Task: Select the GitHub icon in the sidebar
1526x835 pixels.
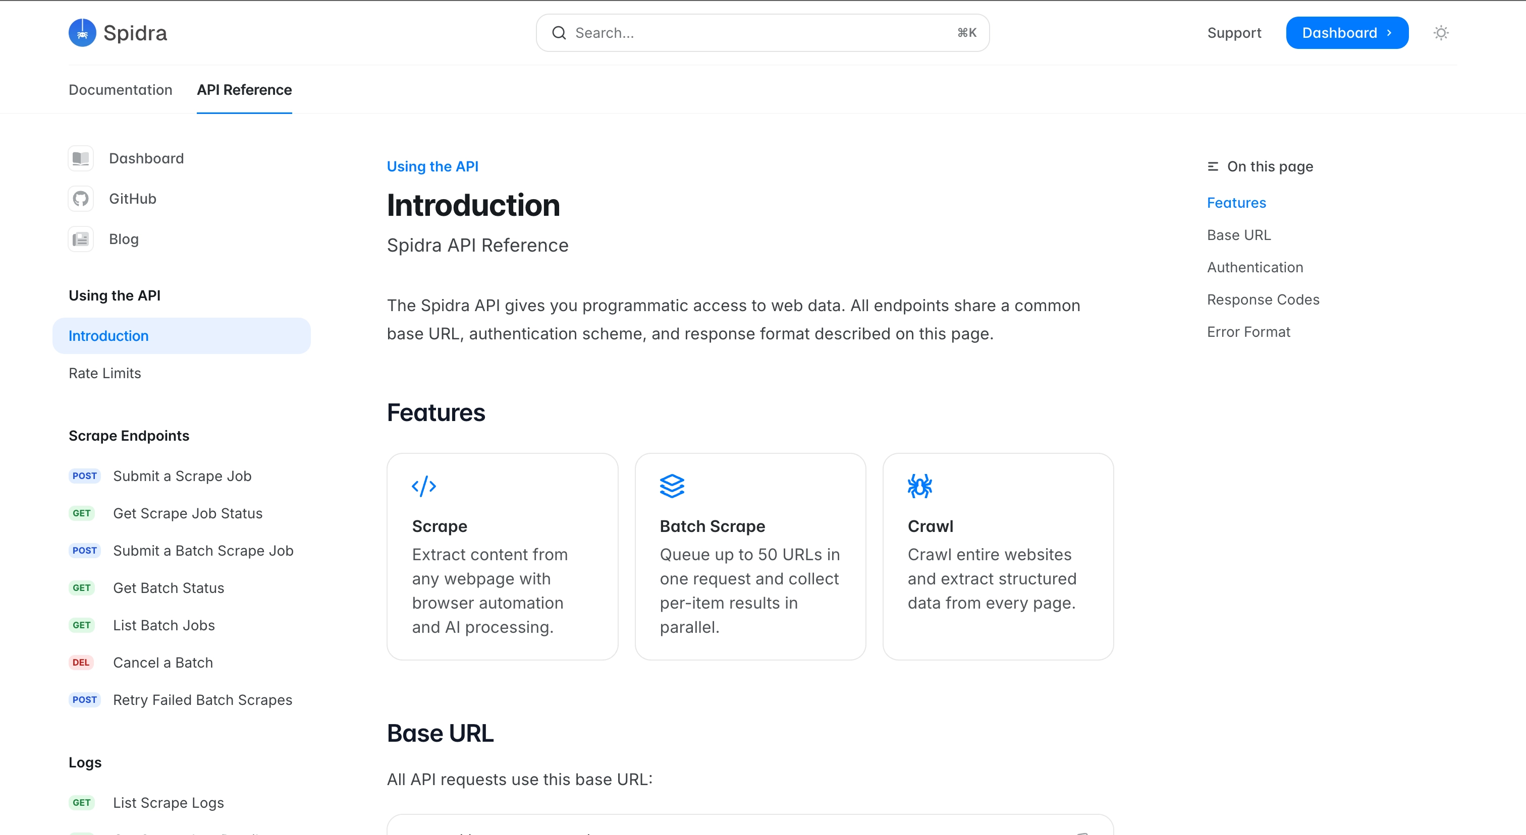Action: (81, 198)
